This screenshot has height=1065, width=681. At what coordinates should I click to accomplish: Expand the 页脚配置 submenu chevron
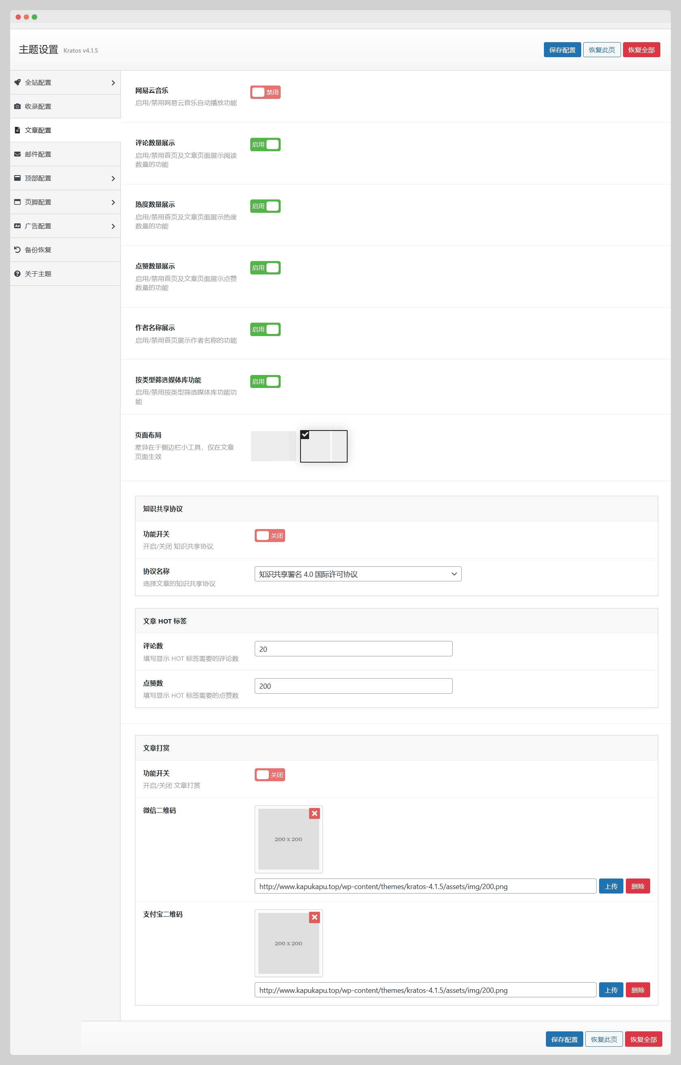point(113,202)
